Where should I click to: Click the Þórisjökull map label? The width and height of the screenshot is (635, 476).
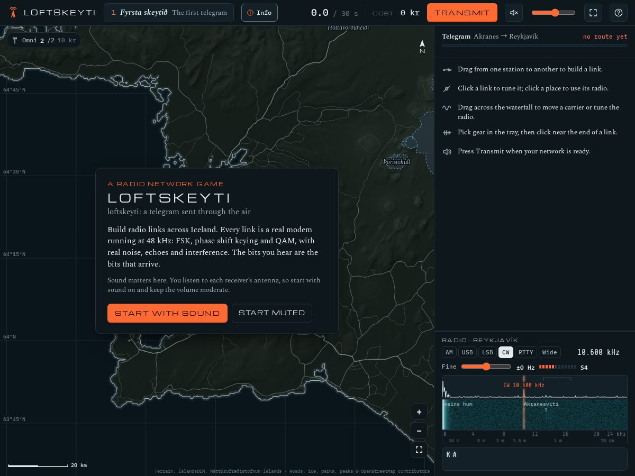pos(397,161)
